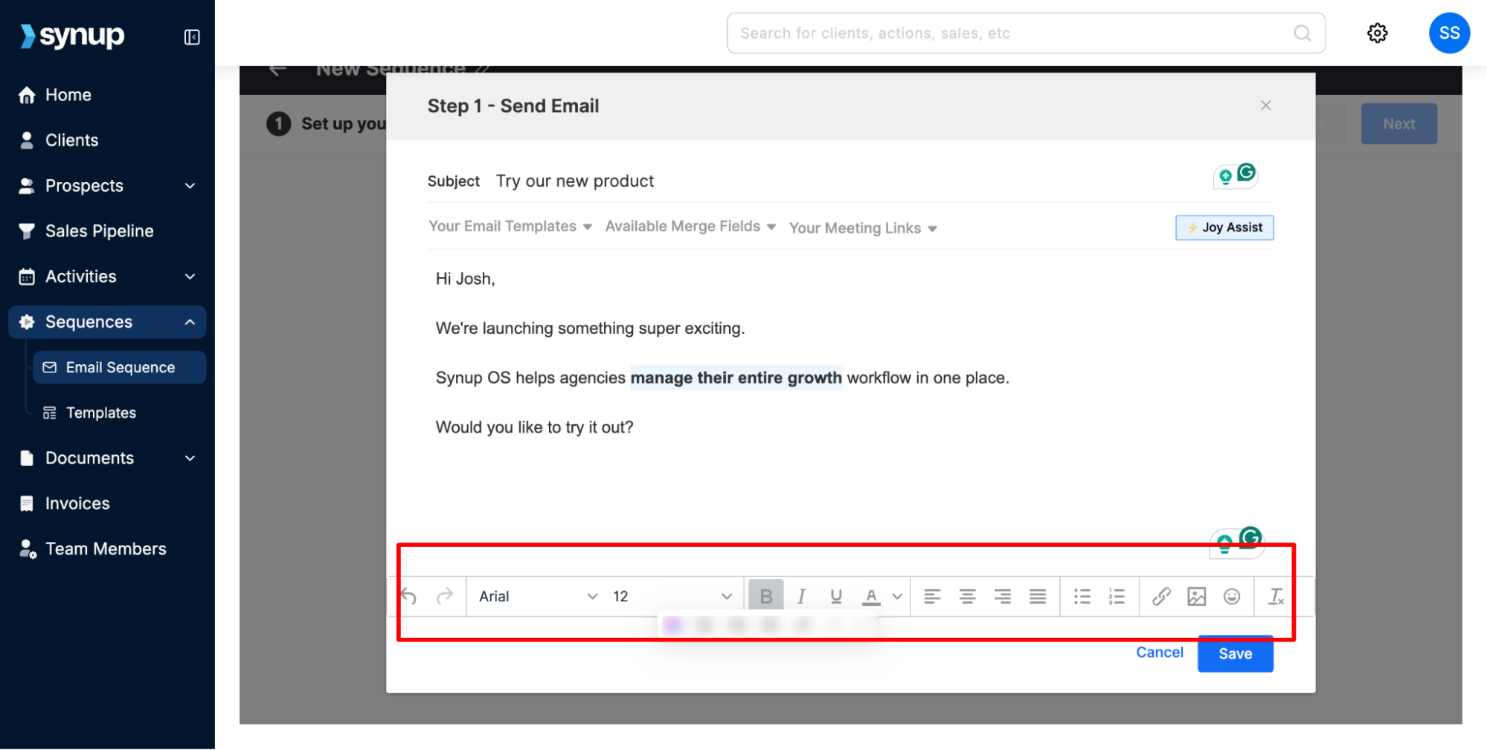
Task: Center align the text
Action: 967,596
